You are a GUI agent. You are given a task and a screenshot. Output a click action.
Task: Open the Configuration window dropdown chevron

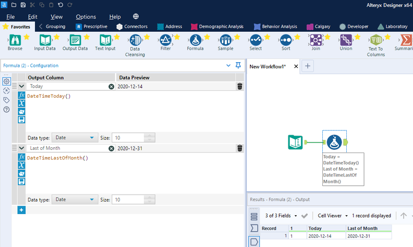(228, 65)
